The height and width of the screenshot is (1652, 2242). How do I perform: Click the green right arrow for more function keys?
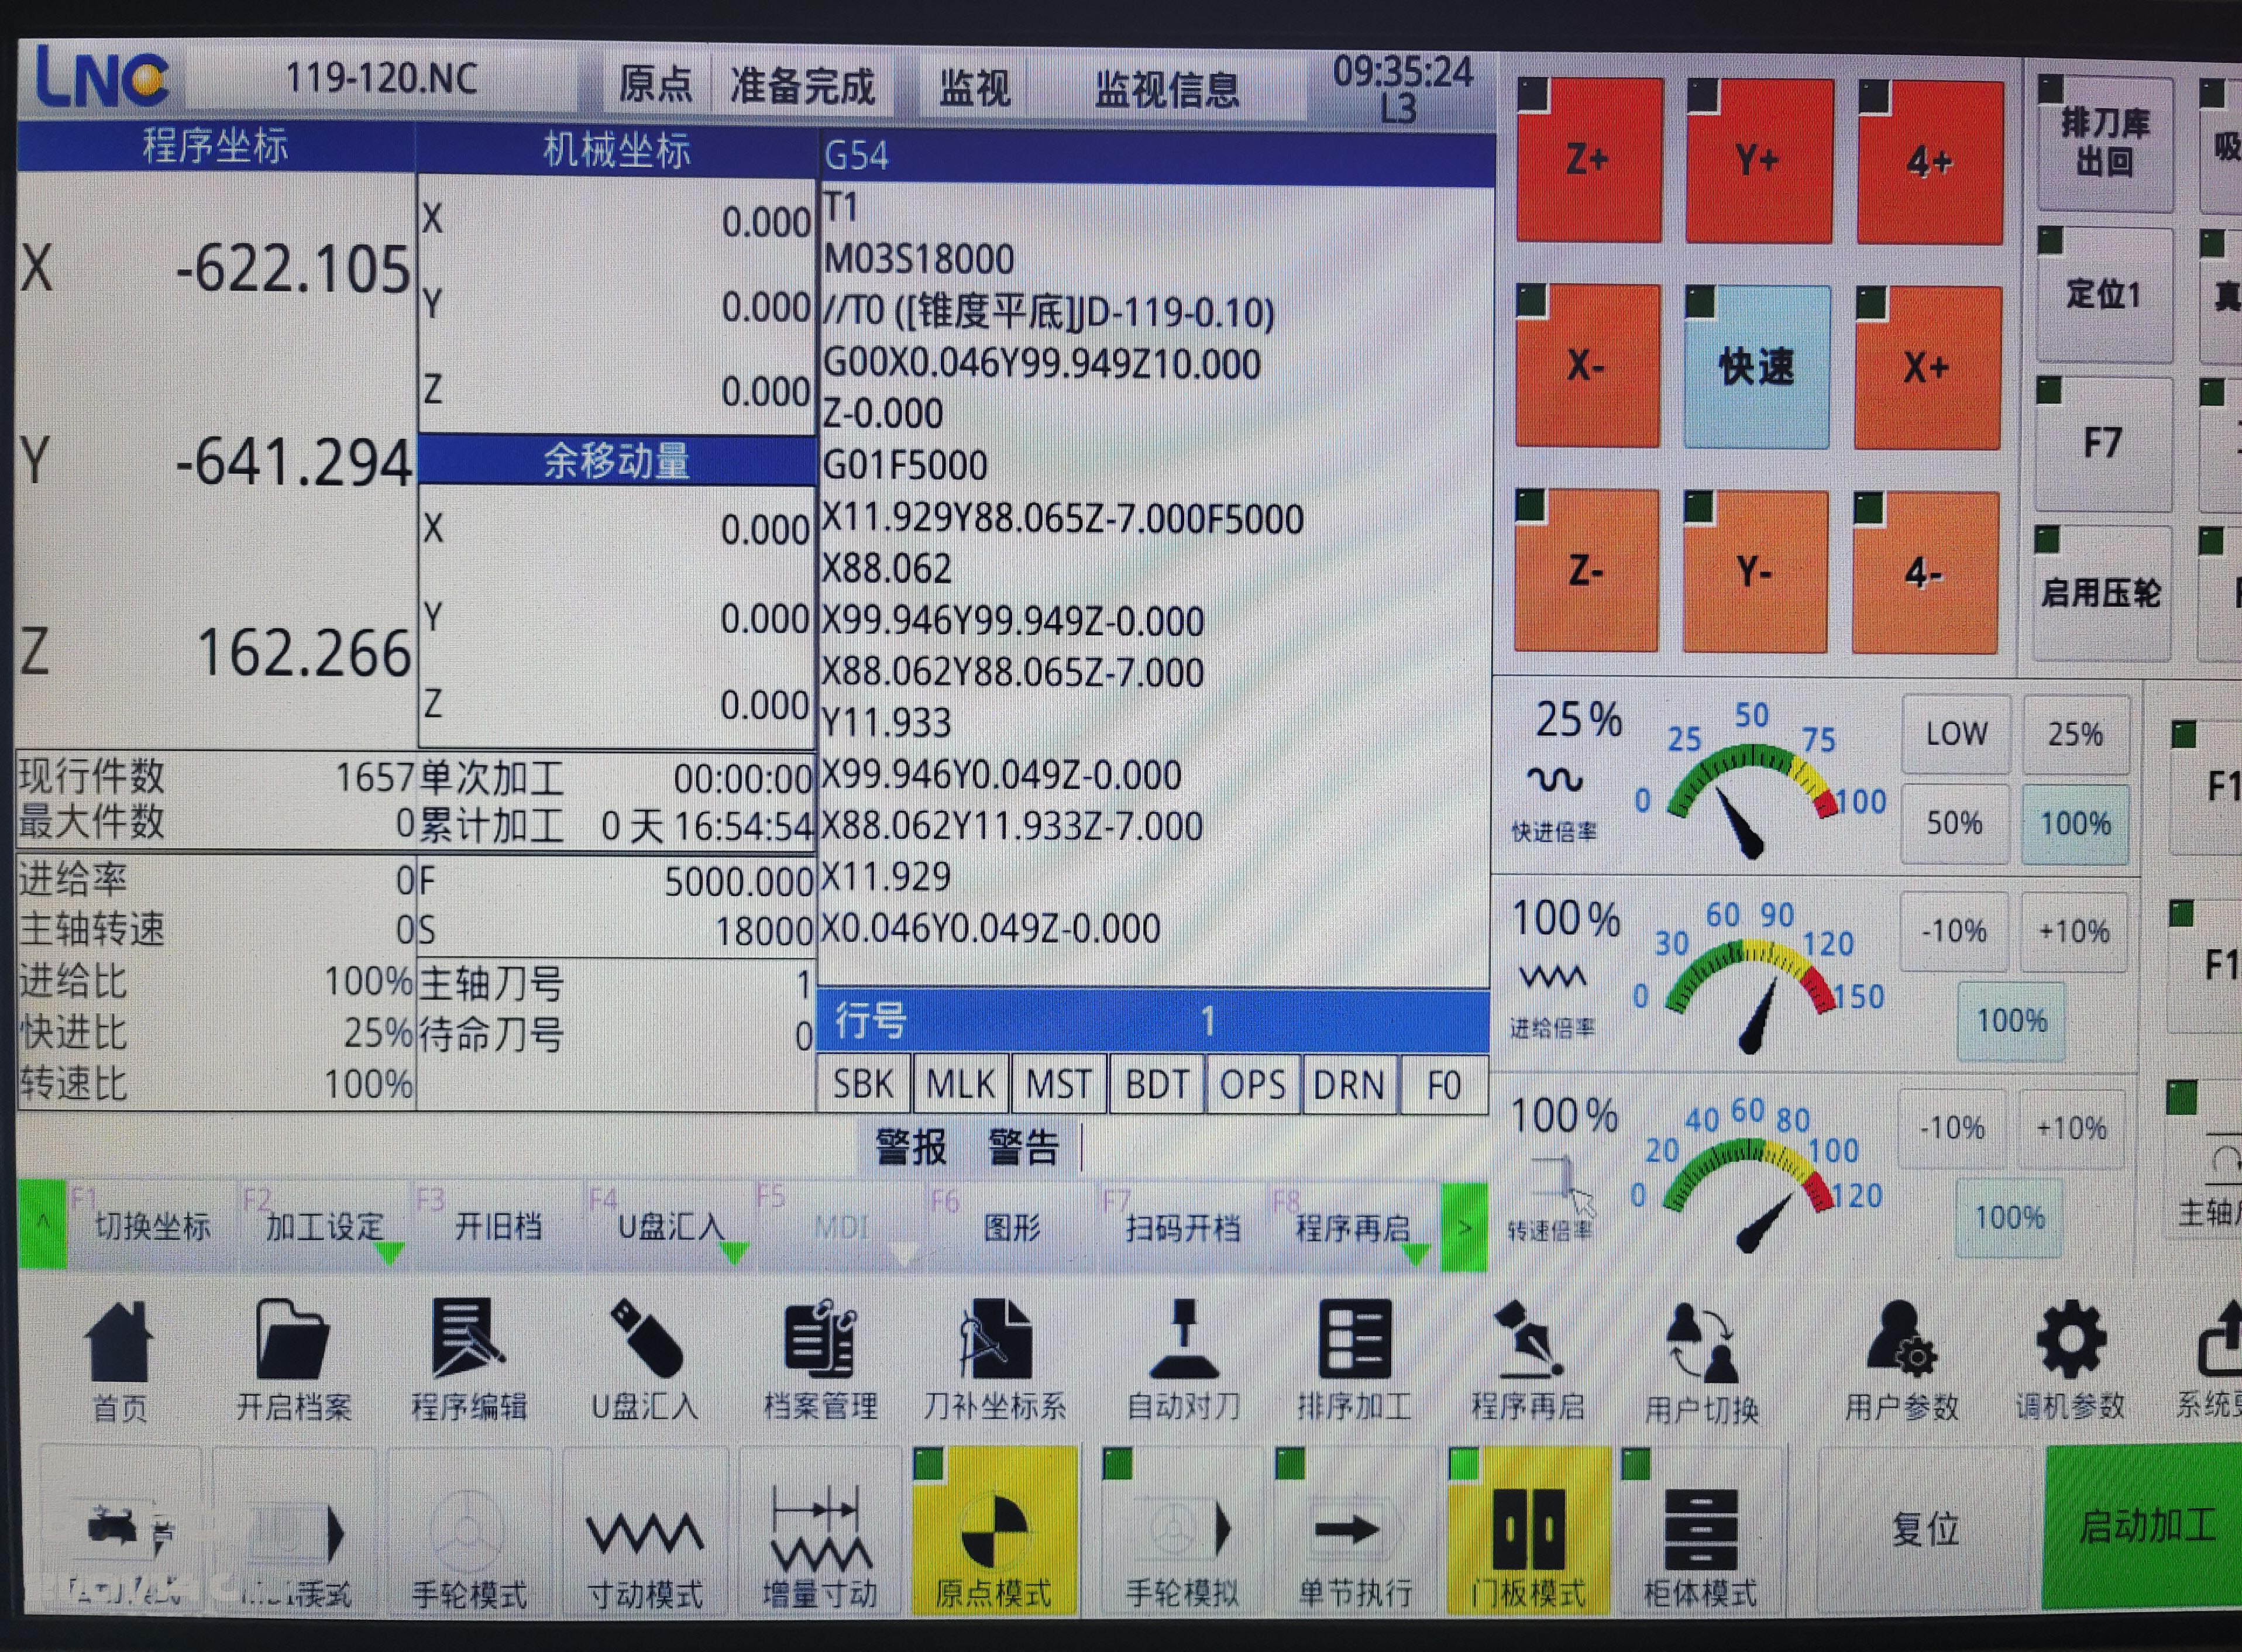click(x=1464, y=1227)
